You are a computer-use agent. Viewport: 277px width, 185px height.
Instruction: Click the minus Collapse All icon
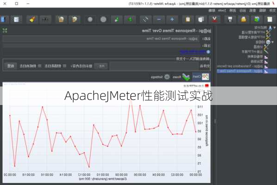click(x=159, y=19)
